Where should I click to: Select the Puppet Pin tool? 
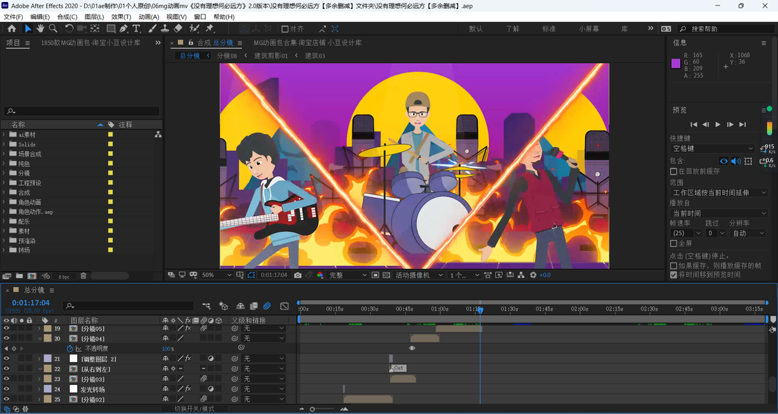pyautogui.click(x=210, y=29)
